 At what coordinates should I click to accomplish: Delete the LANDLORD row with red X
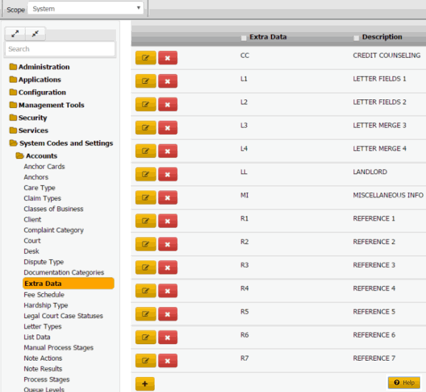168,174
